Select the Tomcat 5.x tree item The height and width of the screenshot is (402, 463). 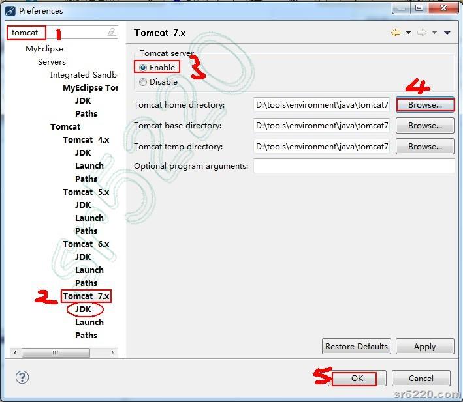coord(86,192)
